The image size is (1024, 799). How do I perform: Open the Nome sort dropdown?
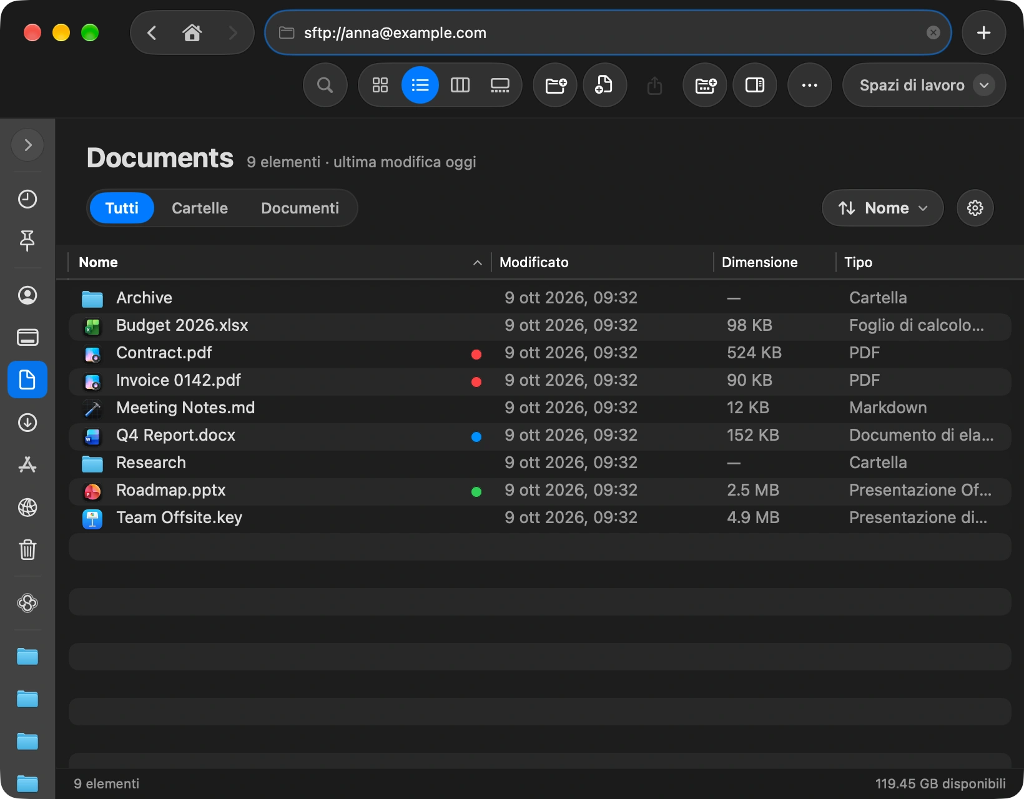coord(883,208)
